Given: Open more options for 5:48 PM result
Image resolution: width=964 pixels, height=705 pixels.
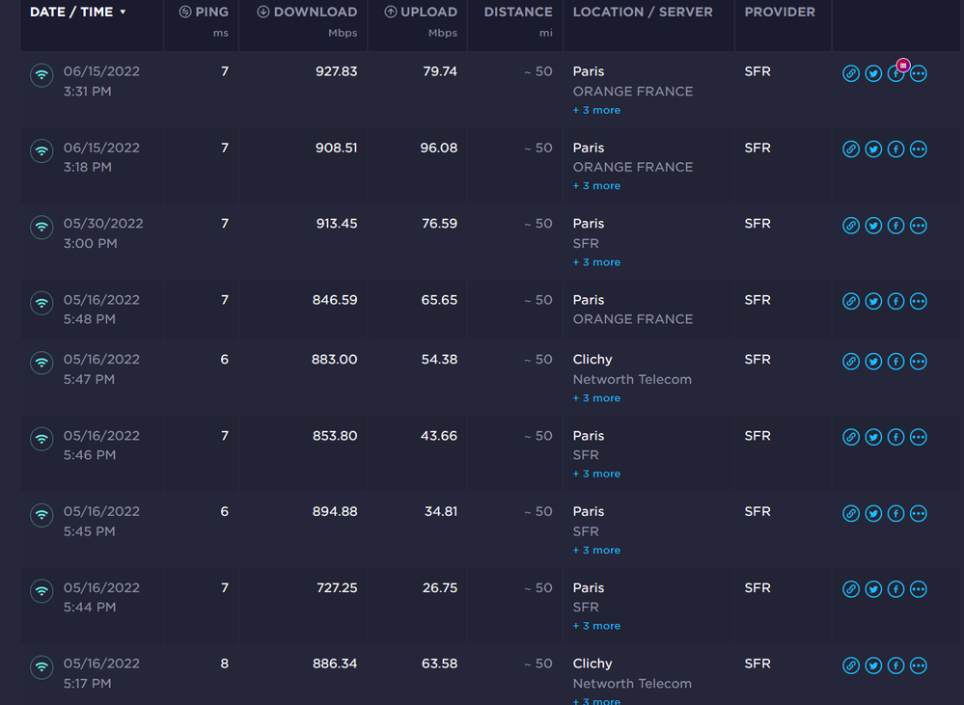Looking at the screenshot, I should coord(919,302).
